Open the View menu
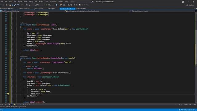 click(10, 2)
